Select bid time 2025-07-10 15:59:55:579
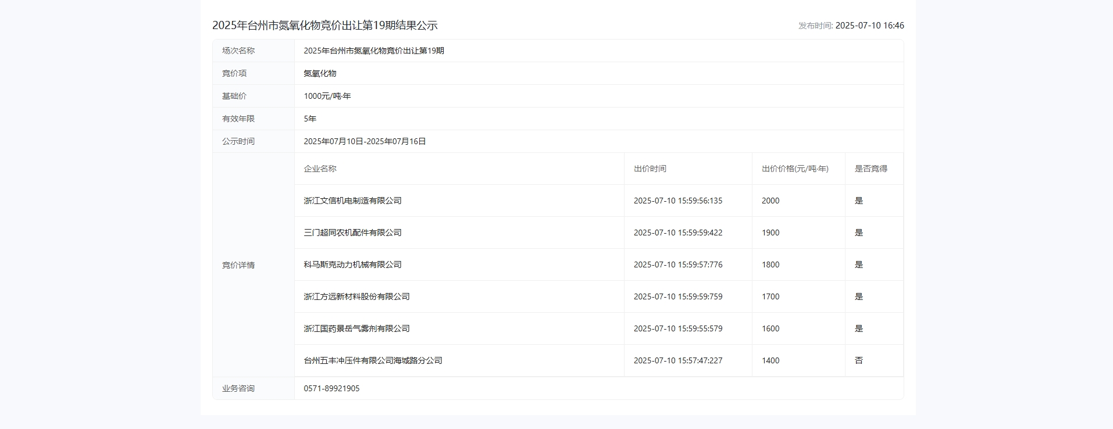This screenshot has height=429, width=1113. [678, 328]
